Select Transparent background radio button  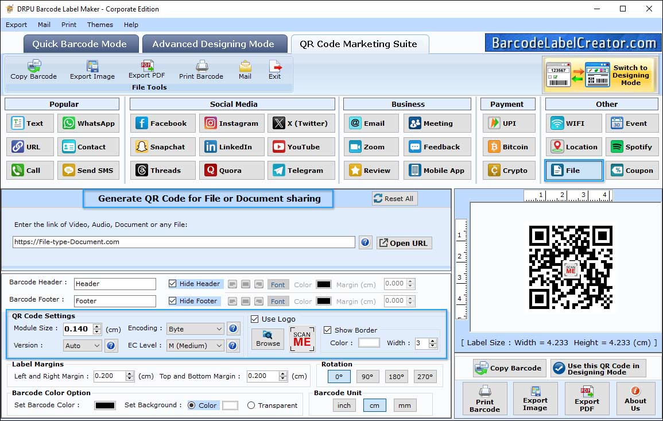click(251, 405)
